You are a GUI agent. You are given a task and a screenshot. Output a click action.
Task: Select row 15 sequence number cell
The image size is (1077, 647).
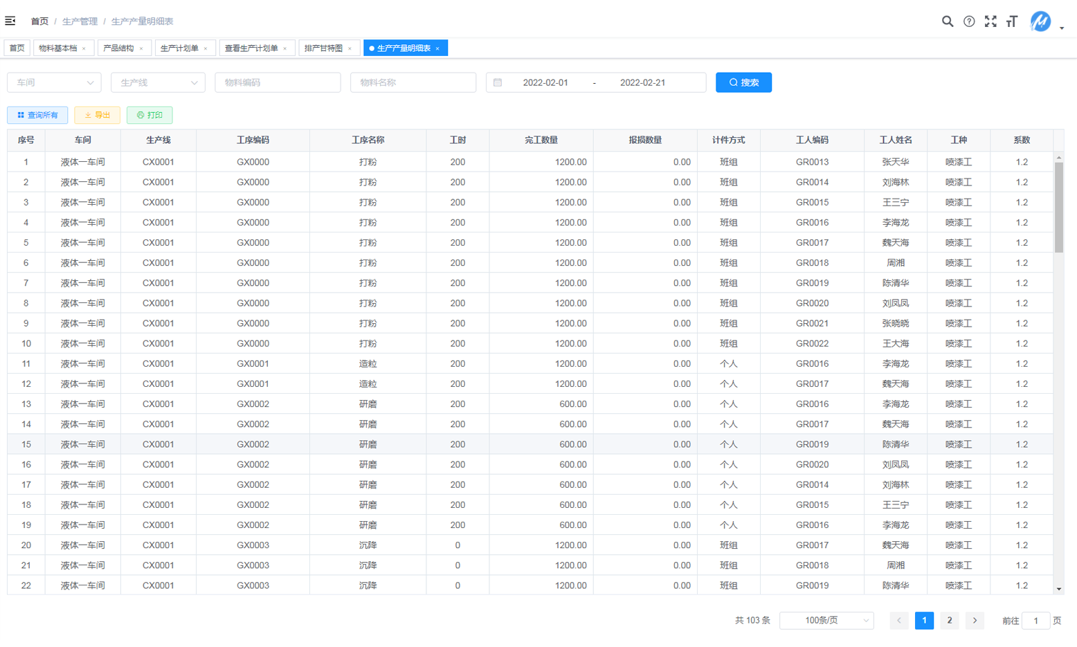click(x=26, y=444)
